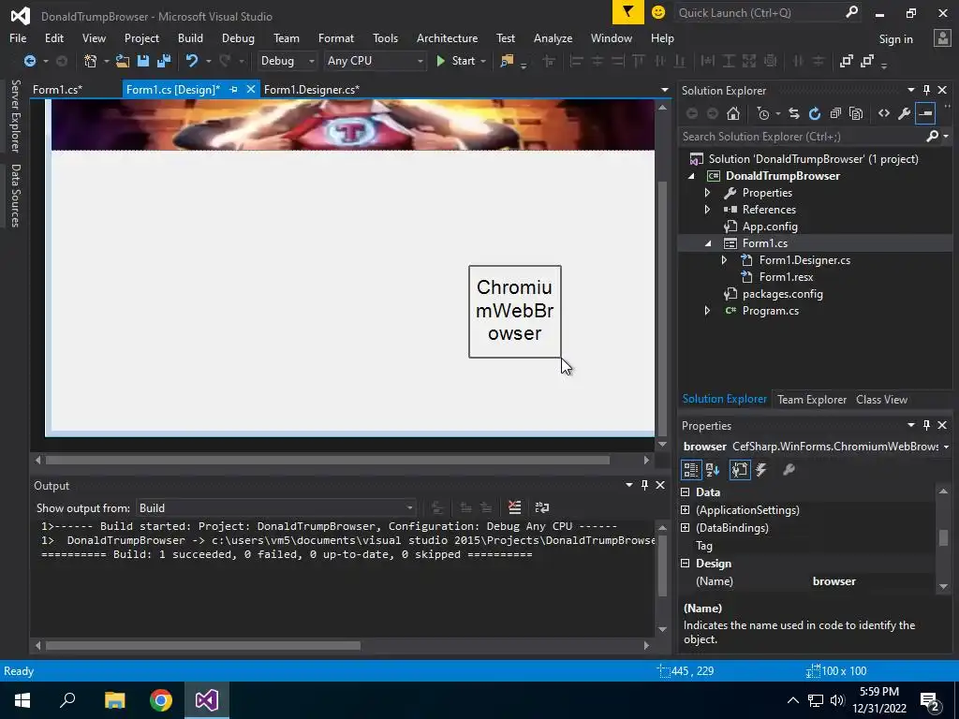Toggle Preview Selected Items in Solution Explorer
The image size is (959, 719).
tap(925, 113)
